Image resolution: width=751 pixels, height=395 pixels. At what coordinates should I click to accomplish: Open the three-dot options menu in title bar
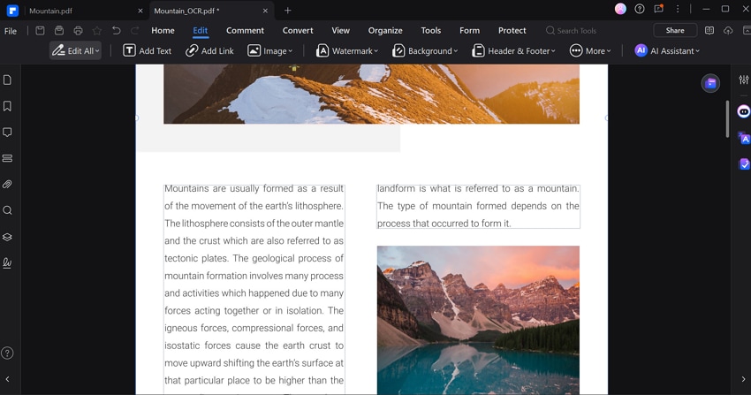coord(678,9)
